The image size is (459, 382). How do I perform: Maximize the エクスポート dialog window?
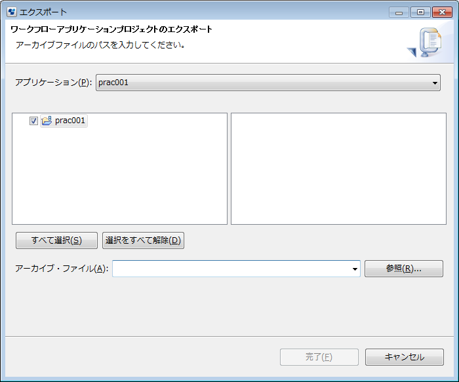click(420, 12)
